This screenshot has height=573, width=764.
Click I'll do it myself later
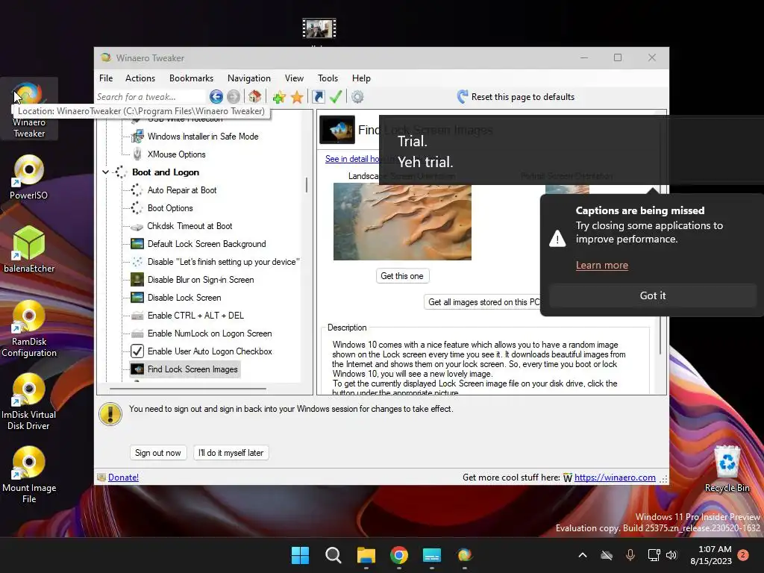click(x=231, y=453)
